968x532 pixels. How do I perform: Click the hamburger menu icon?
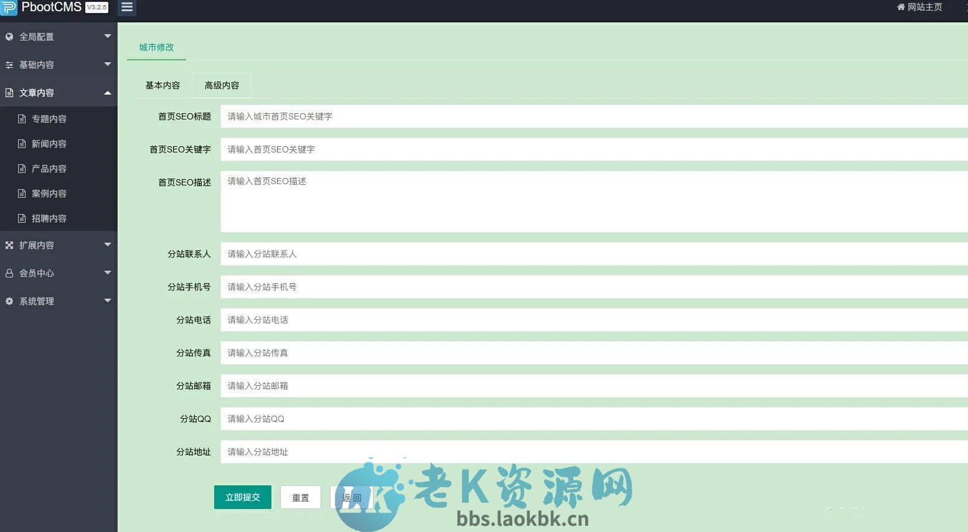click(127, 7)
